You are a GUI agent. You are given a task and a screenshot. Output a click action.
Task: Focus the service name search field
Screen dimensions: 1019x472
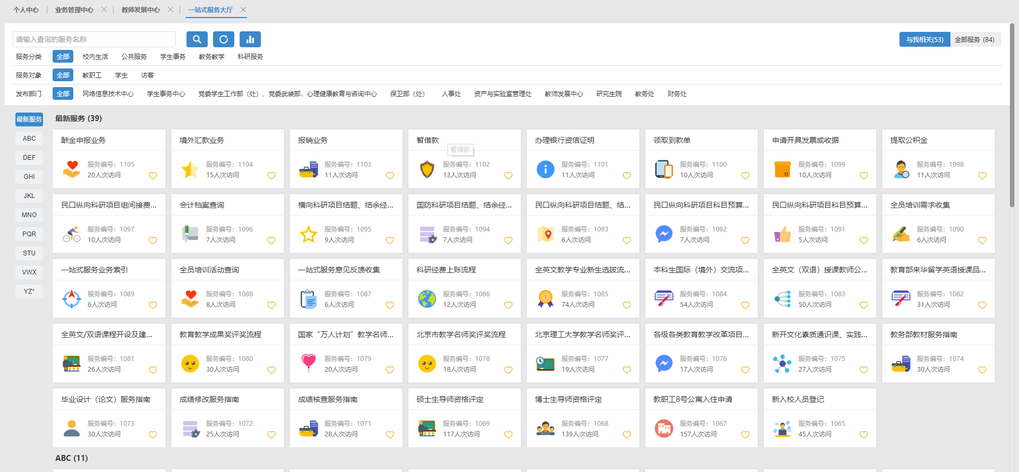[x=94, y=39]
